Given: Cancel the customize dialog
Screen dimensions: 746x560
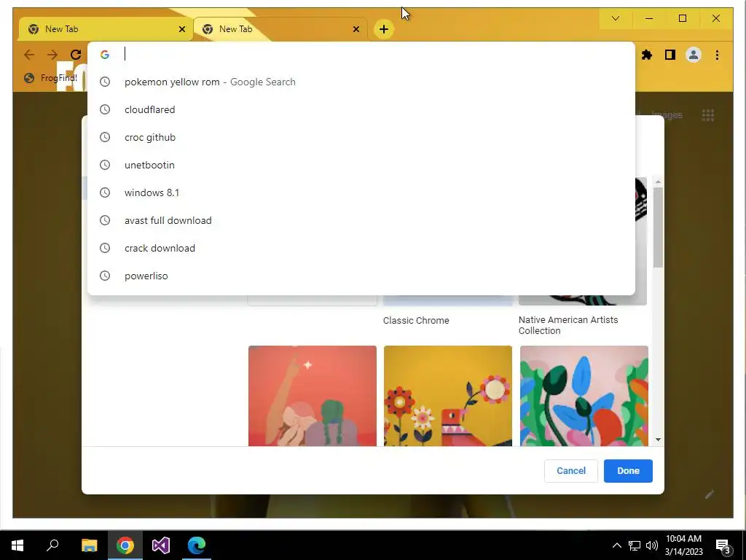Looking at the screenshot, I should [571, 470].
